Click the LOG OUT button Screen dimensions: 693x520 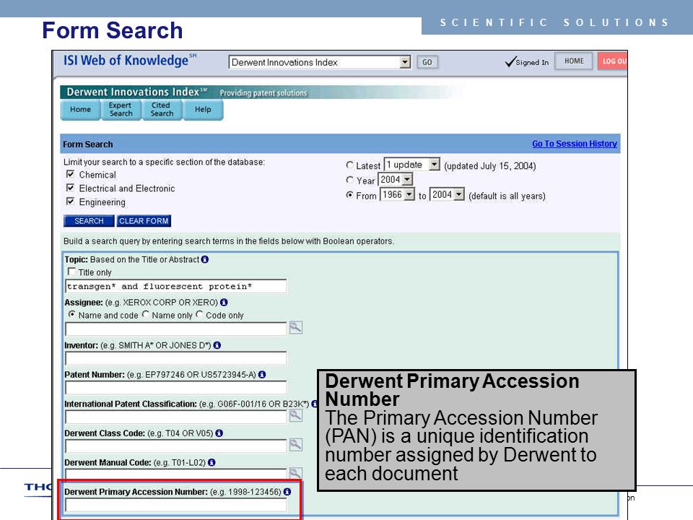[x=613, y=61]
